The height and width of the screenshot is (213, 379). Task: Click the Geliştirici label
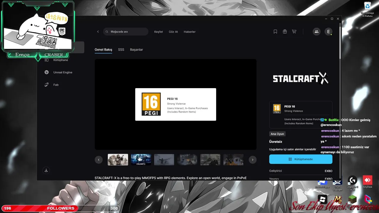275,171
